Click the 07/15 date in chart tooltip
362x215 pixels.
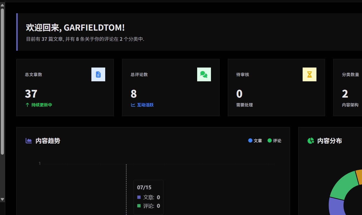click(144, 187)
